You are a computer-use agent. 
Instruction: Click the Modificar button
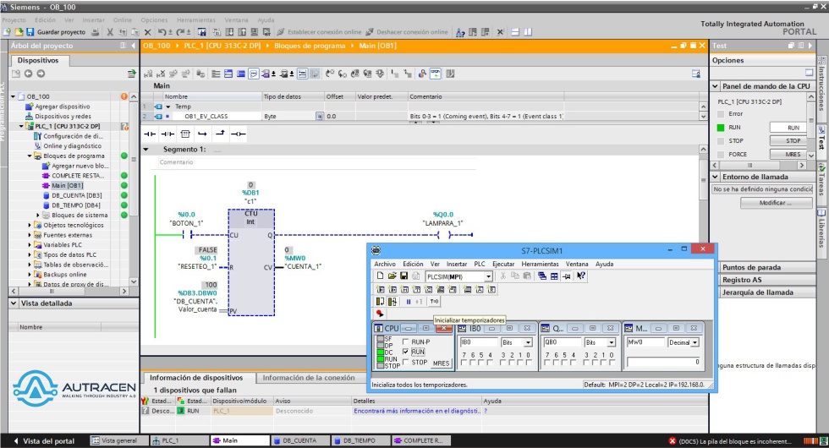tap(776, 203)
